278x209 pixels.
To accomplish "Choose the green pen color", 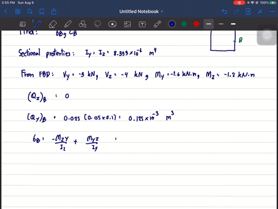I will pyautogui.click(x=184, y=24).
